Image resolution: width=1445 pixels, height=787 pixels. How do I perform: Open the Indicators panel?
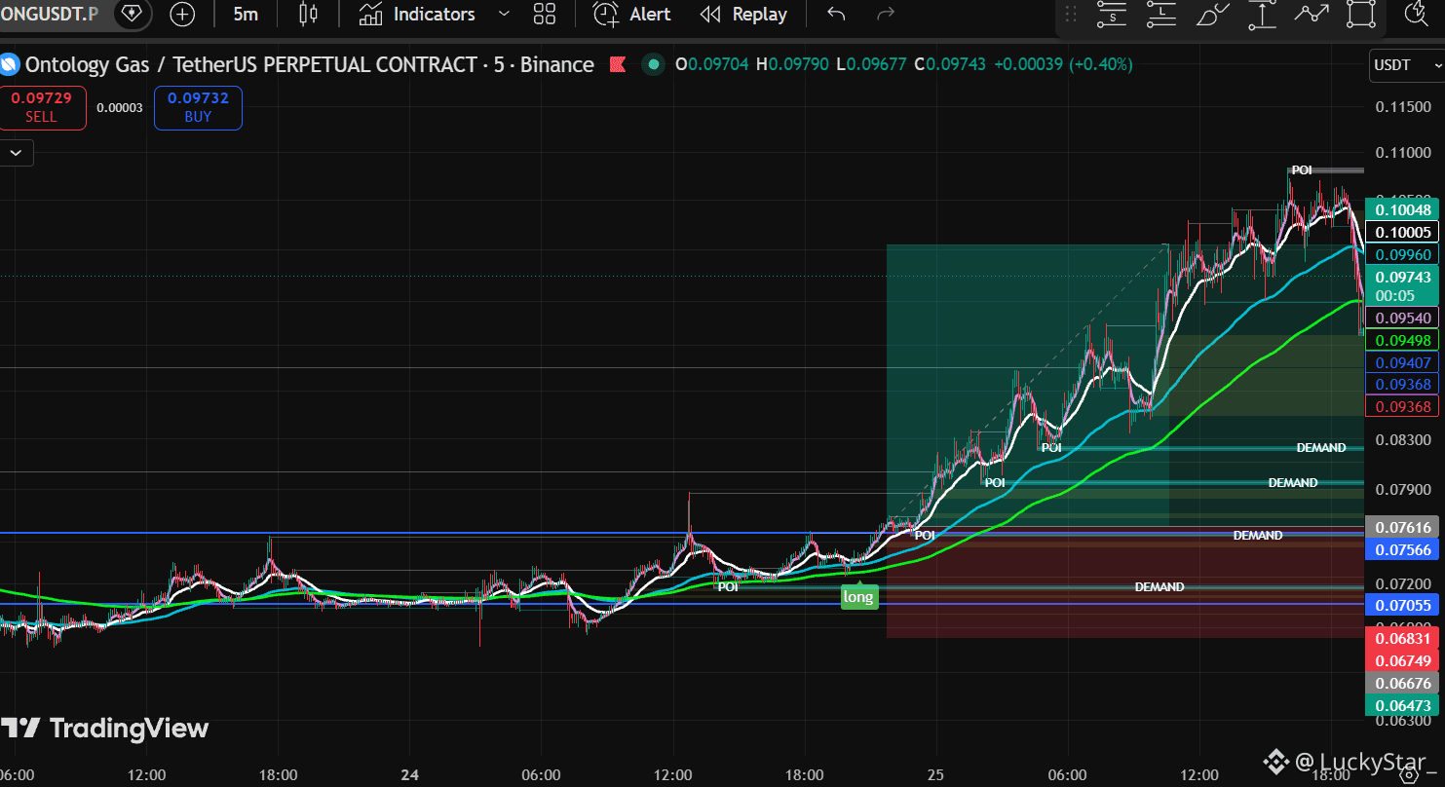point(417,15)
